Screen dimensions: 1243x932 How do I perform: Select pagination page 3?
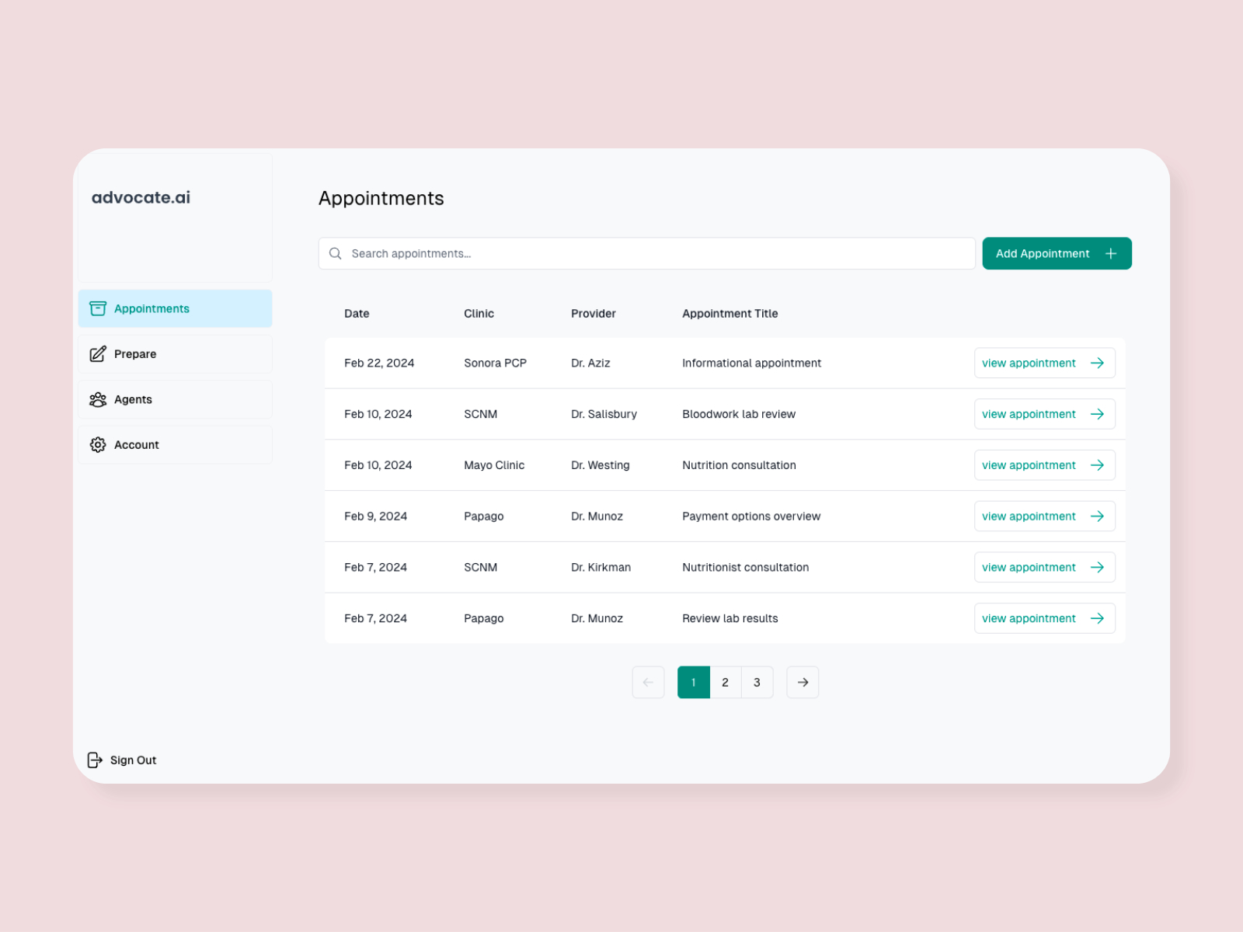[x=757, y=682]
